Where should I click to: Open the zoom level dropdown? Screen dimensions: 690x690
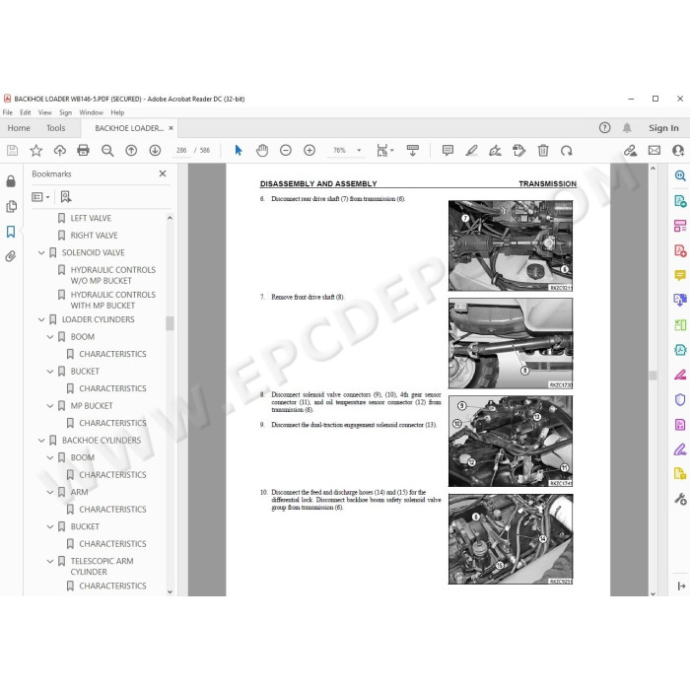coord(359,151)
